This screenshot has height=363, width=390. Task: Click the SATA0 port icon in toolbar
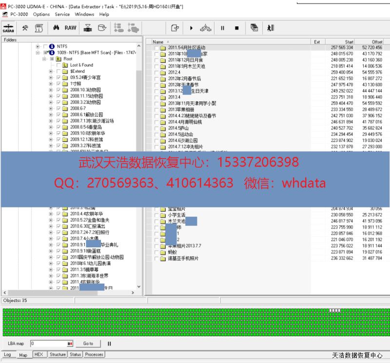(x=8, y=28)
